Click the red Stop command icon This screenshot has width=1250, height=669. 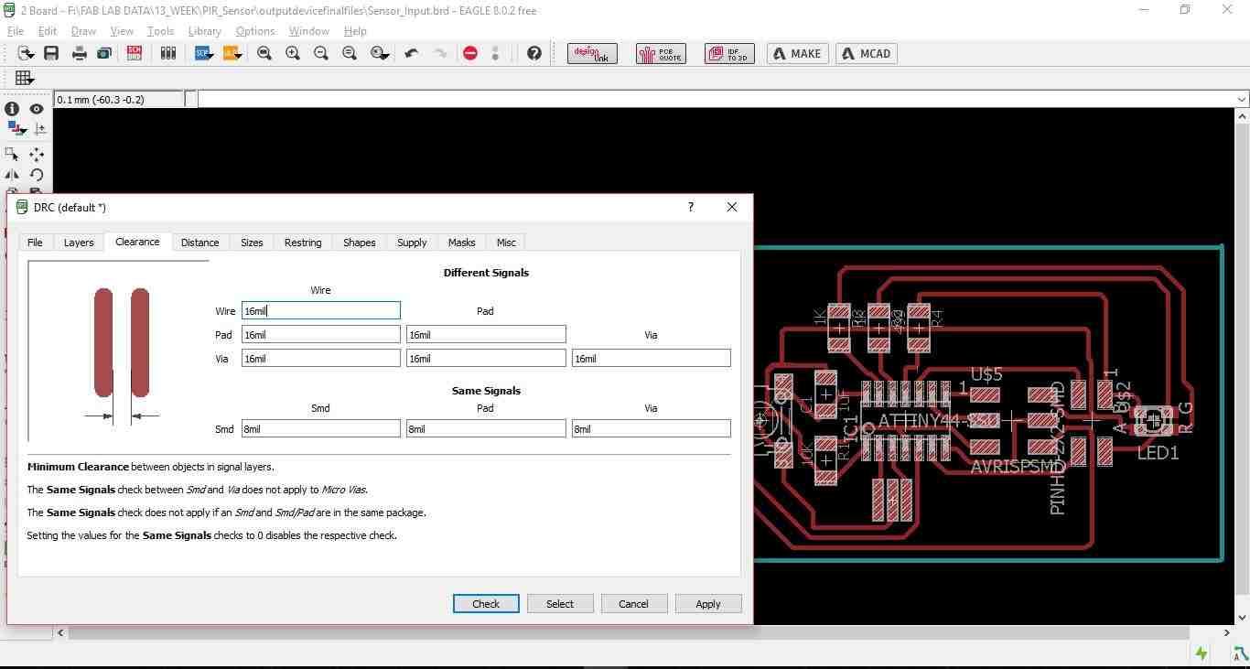click(470, 54)
